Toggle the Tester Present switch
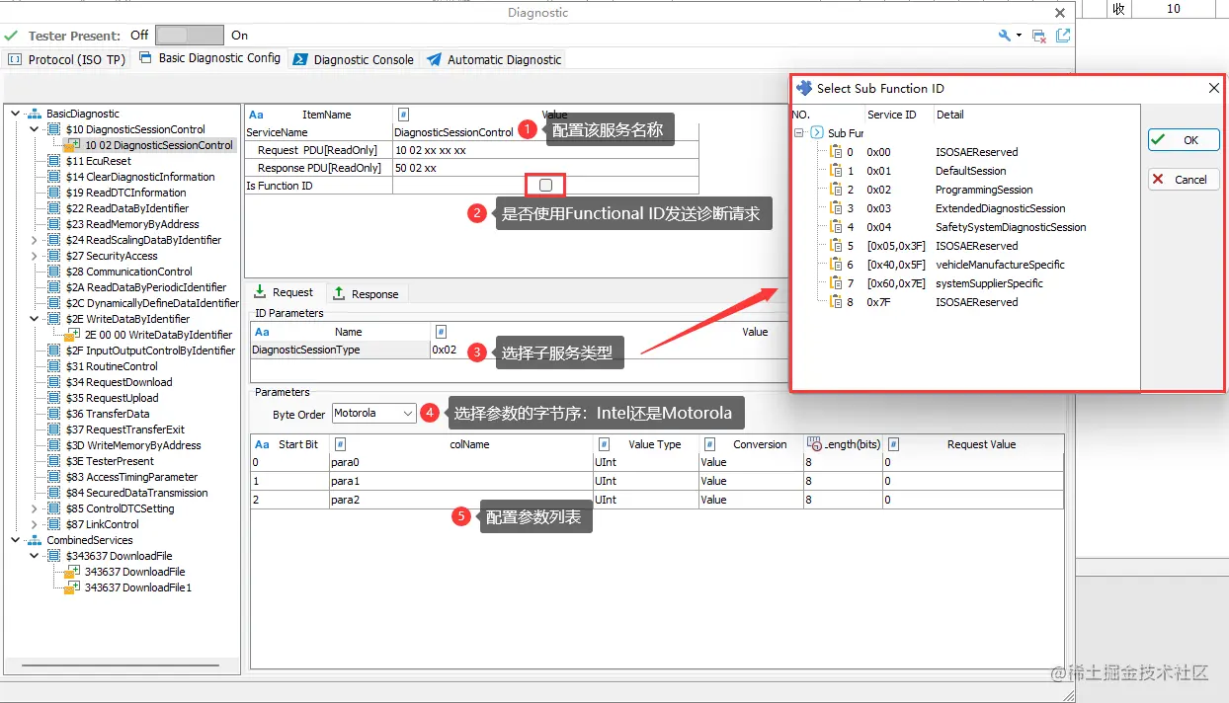Viewport: 1229px width, 703px height. pos(190,36)
